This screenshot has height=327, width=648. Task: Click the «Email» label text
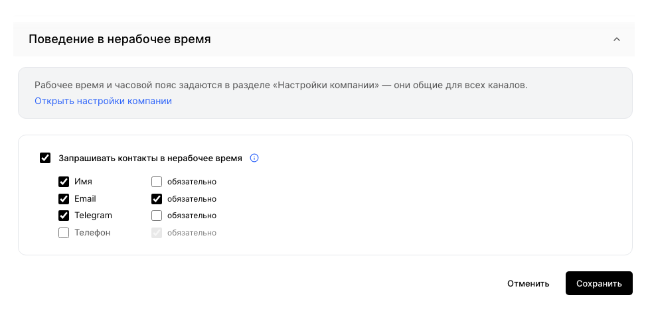click(x=85, y=199)
